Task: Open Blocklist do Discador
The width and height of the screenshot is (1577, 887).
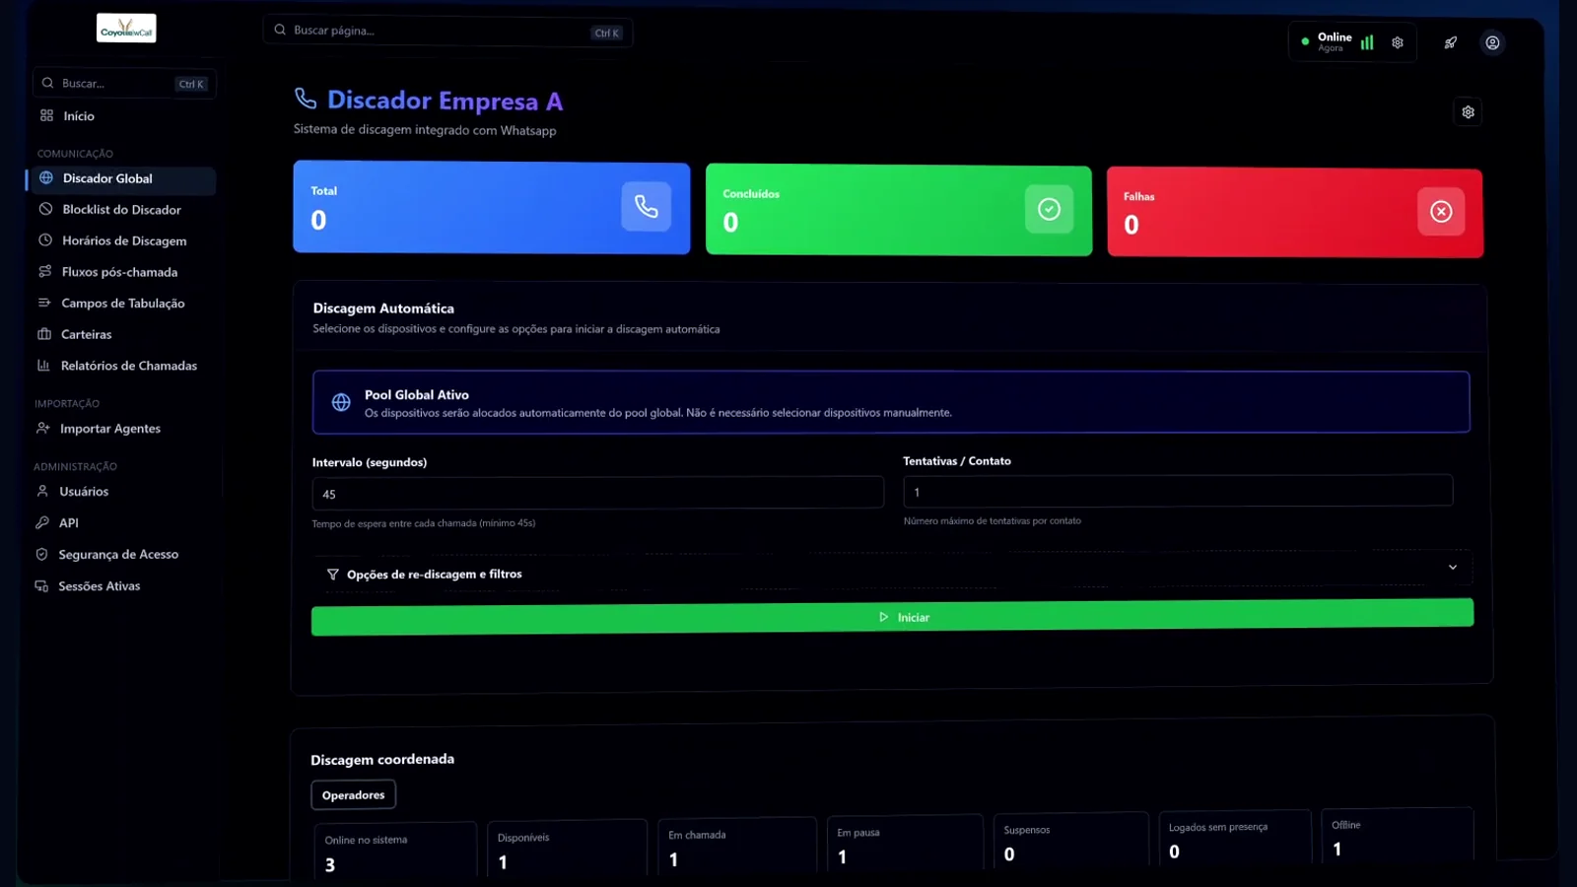Action: click(x=121, y=209)
